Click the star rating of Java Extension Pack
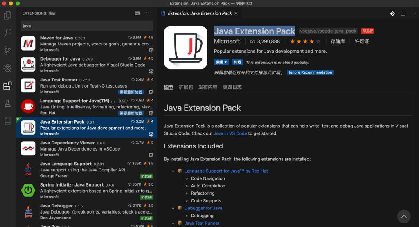Image resolution: width=419 pixels, height=227 pixels. click(305, 41)
